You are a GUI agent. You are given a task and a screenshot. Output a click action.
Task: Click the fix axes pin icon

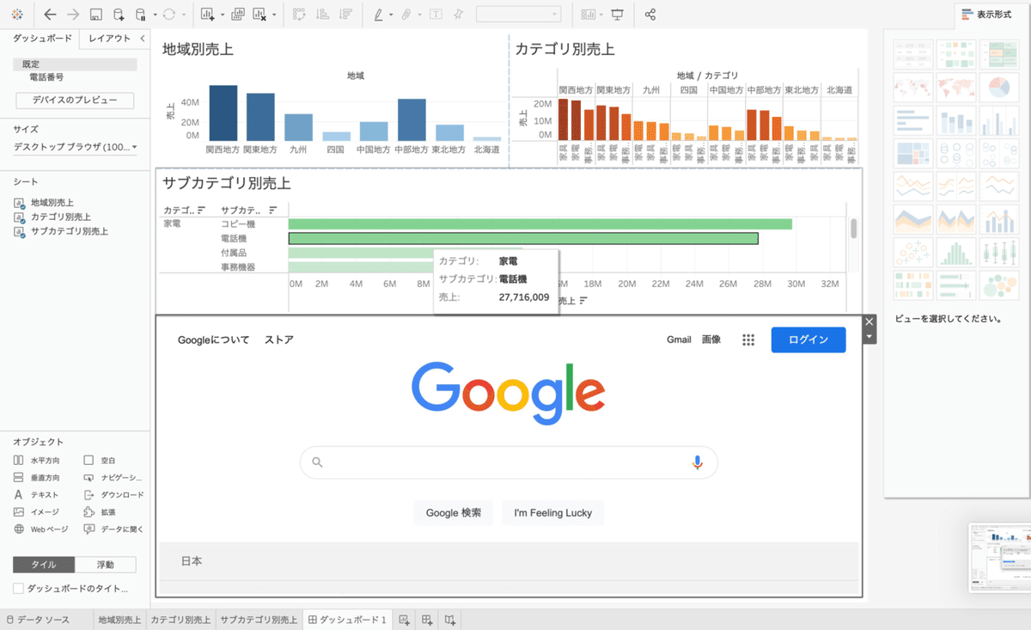(458, 15)
